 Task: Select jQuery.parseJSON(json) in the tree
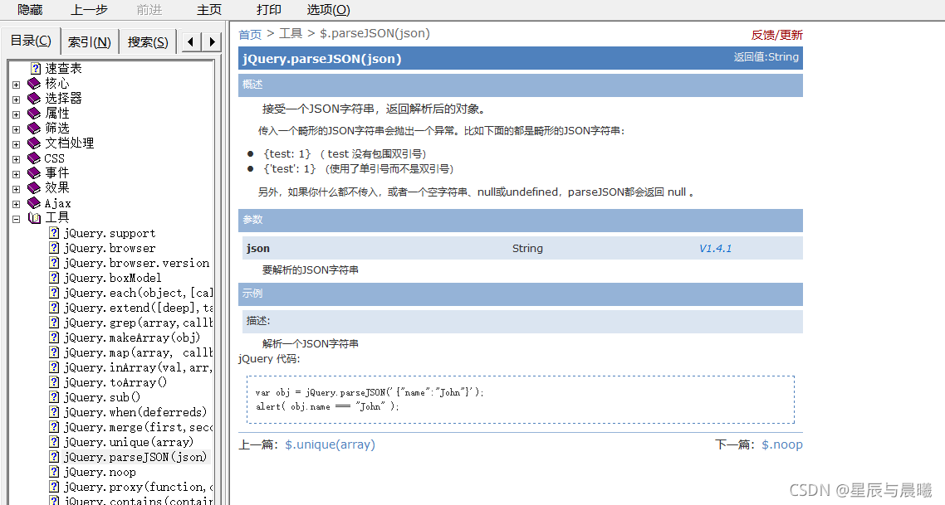[x=135, y=458]
